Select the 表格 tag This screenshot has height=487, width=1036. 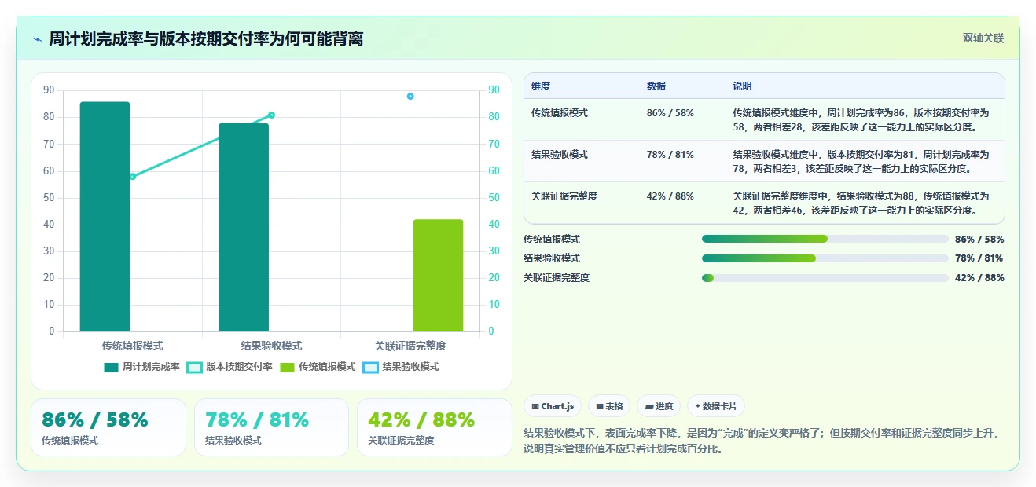click(x=609, y=406)
